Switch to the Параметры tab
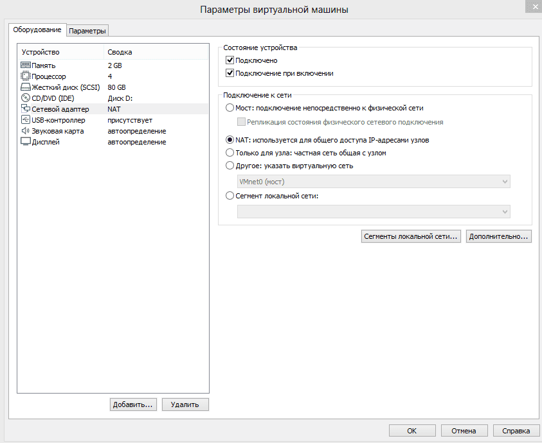The width and height of the screenshot is (542, 443). click(87, 31)
